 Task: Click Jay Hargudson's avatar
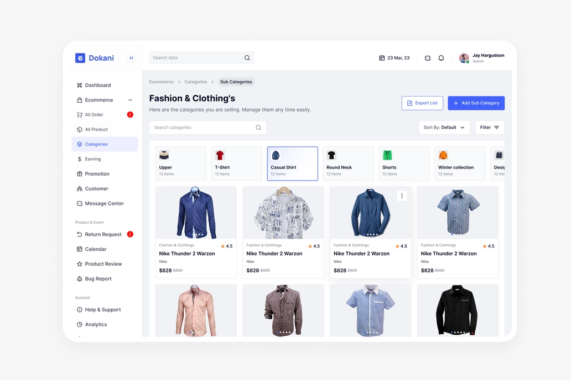[x=464, y=58]
